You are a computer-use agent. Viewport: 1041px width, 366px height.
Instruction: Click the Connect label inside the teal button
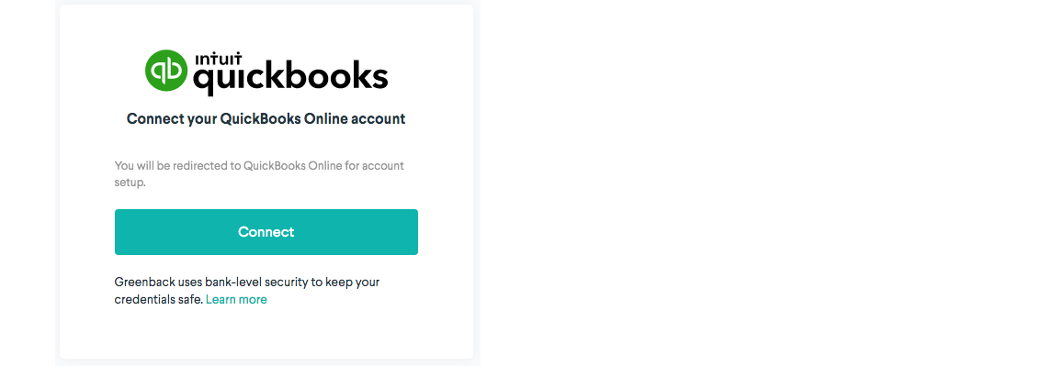[266, 232]
